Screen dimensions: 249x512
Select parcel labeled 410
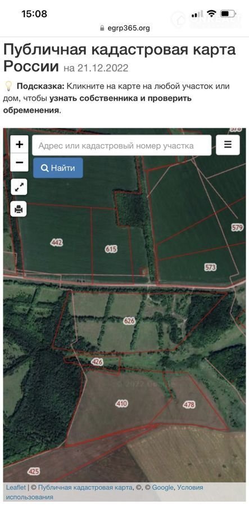click(121, 403)
